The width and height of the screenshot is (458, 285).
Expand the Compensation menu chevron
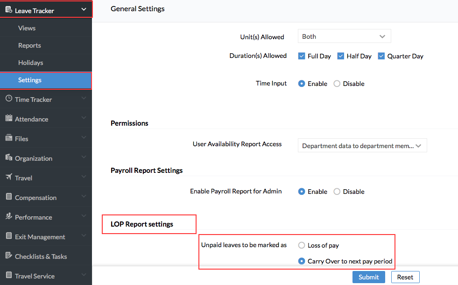coord(84,196)
